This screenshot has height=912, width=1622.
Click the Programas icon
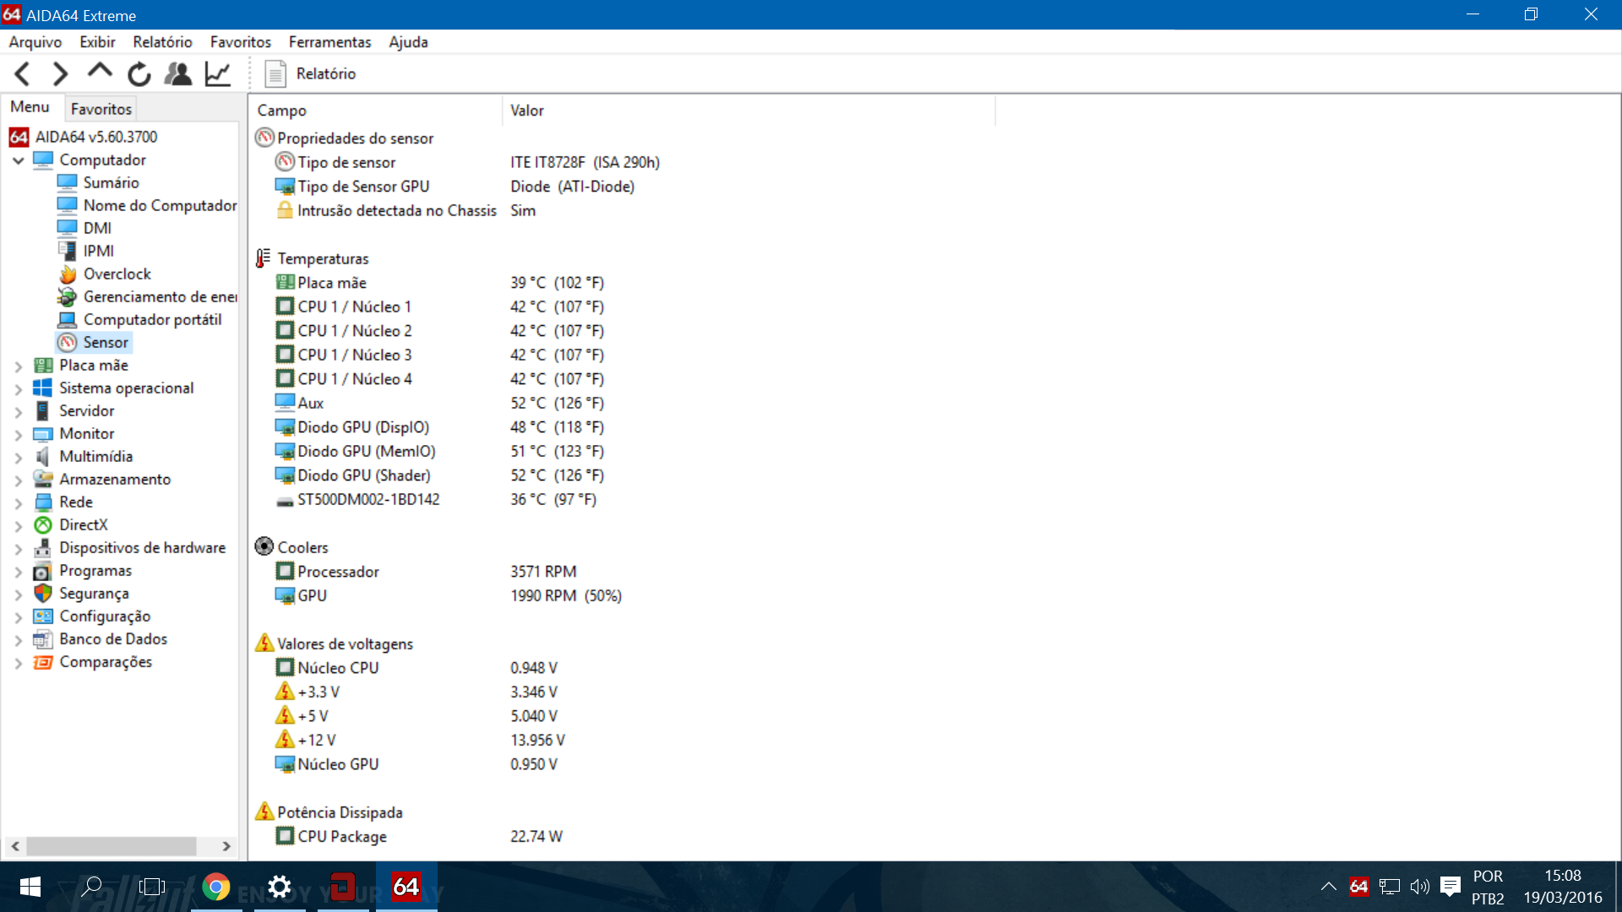43,571
